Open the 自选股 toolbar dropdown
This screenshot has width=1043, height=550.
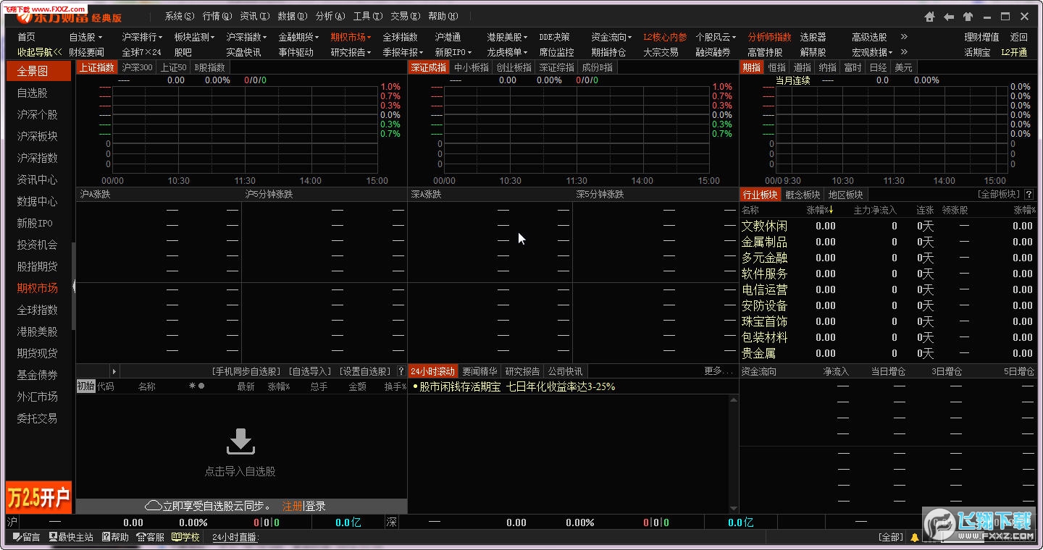85,37
